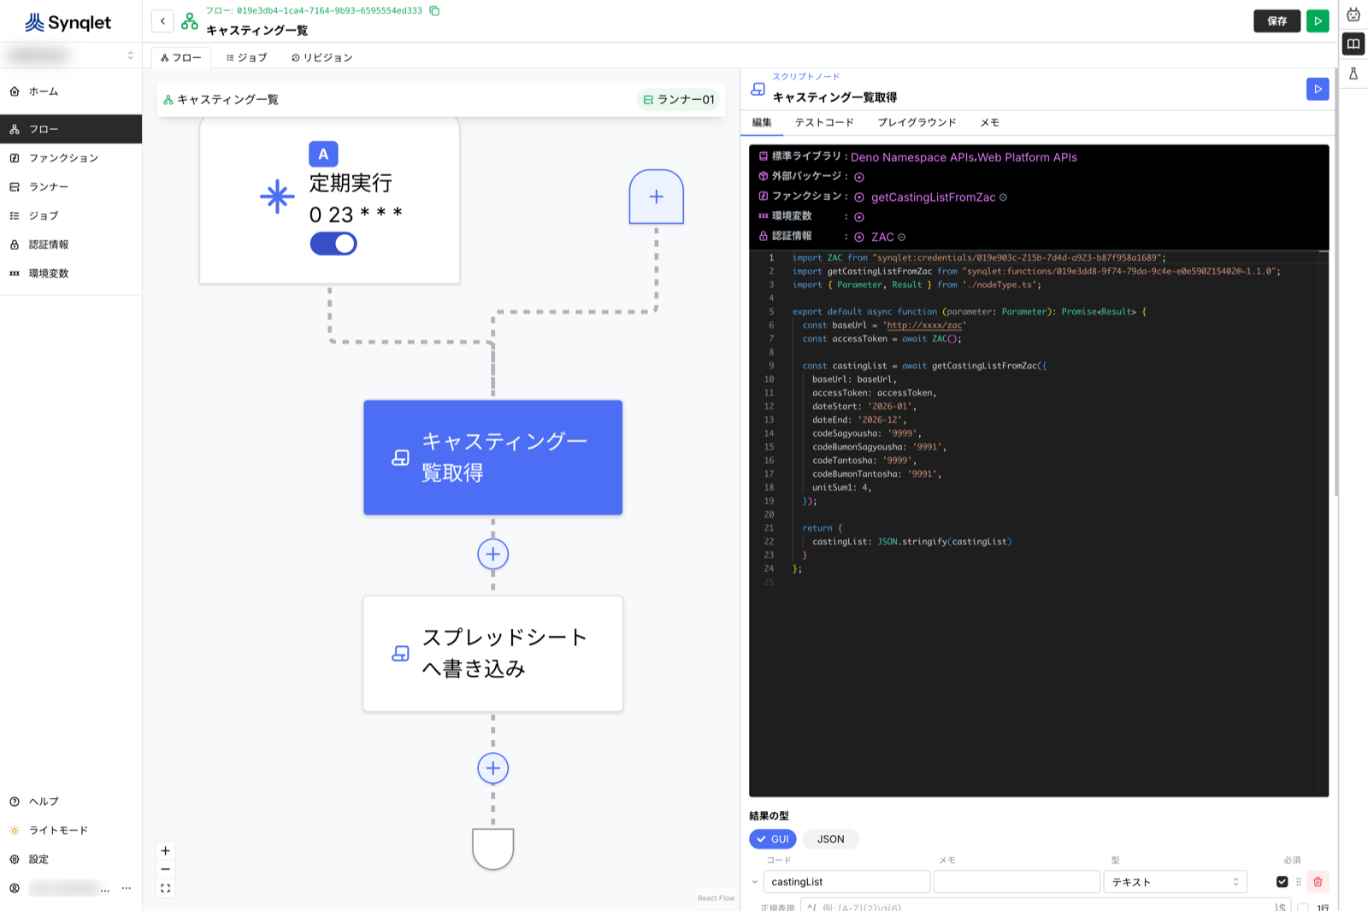Image resolution: width=1368 pixels, height=911 pixels.
Task: Open the user account more options
Action: pyautogui.click(x=126, y=888)
